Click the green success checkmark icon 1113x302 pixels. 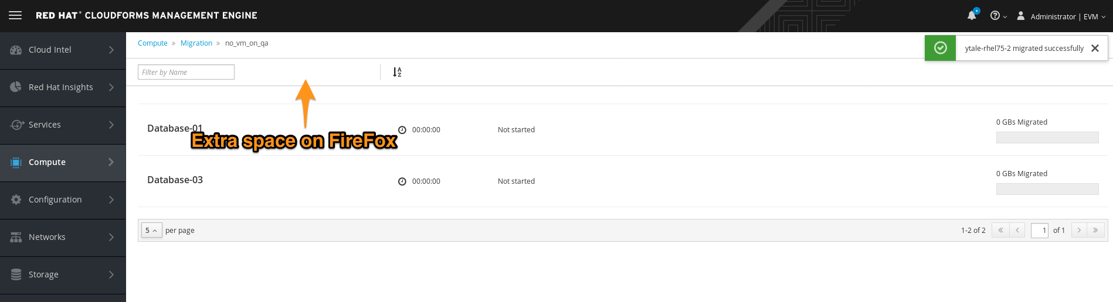941,48
